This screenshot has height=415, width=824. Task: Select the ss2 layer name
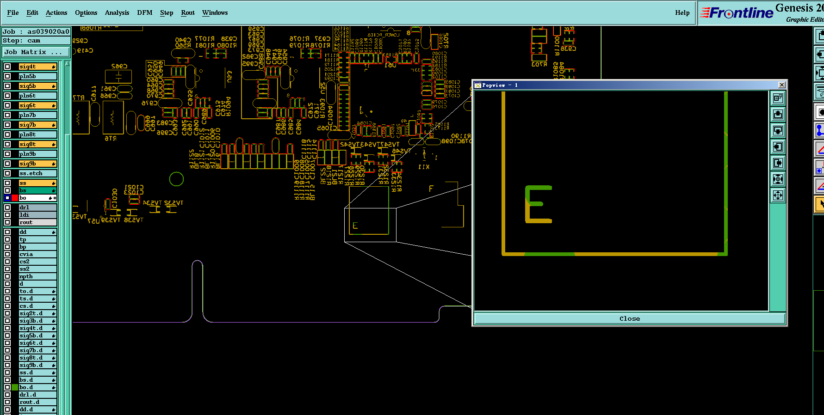point(37,269)
